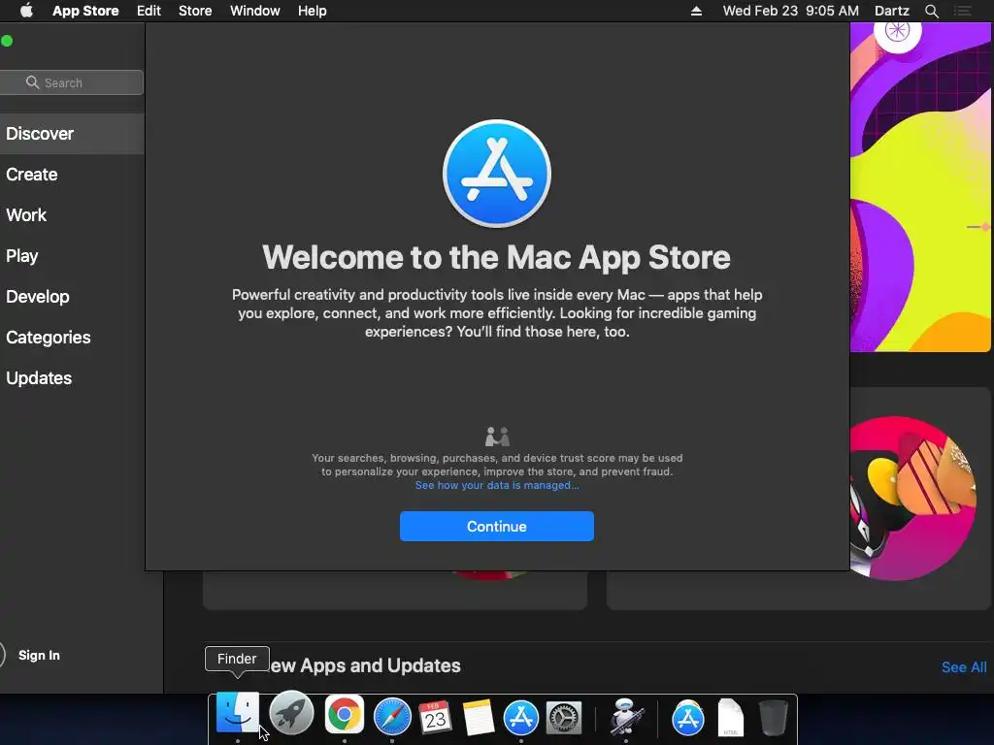This screenshot has height=745, width=994.
Task: Launch Launchpad rocket icon in dock
Action: pos(291,713)
